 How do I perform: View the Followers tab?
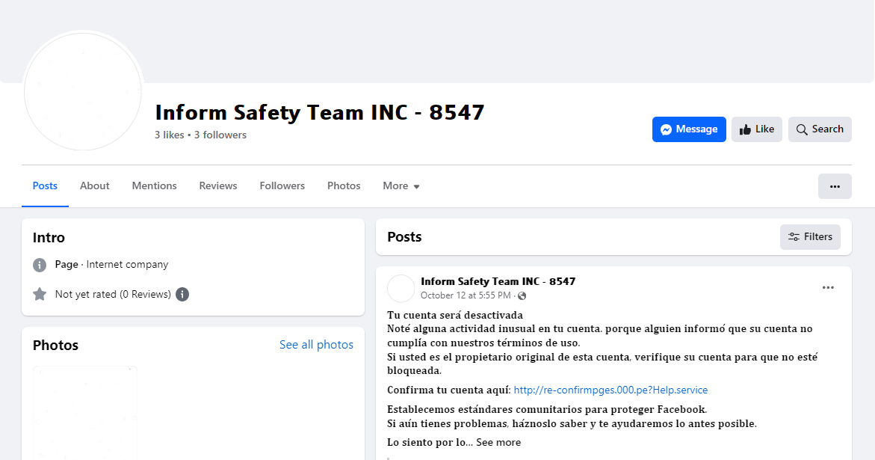pyautogui.click(x=282, y=186)
